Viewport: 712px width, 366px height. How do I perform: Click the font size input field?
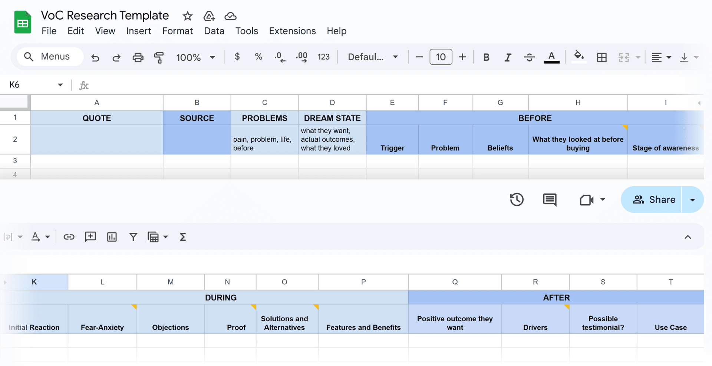(x=441, y=57)
